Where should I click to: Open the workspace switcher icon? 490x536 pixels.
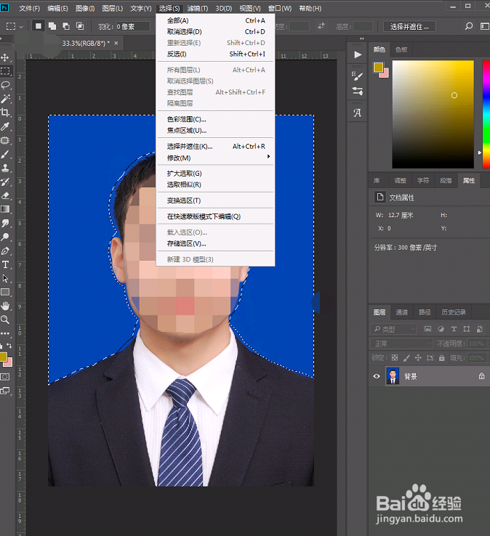coord(484,26)
